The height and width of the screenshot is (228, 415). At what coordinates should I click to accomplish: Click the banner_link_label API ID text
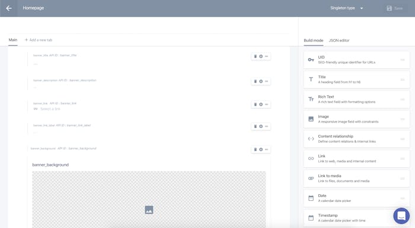coord(74,126)
